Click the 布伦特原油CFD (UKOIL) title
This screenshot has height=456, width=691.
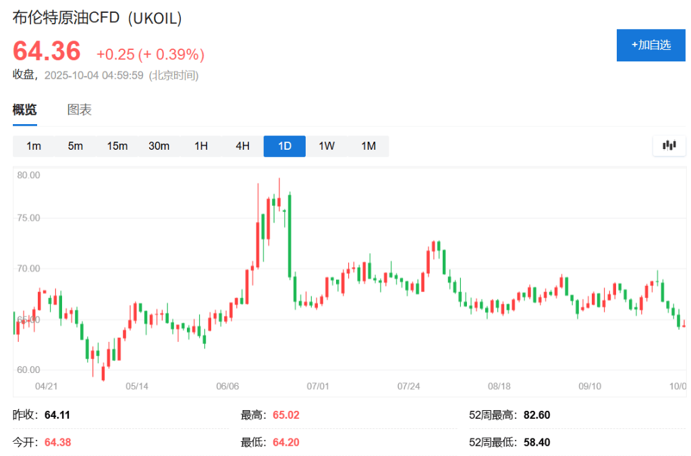98,19
